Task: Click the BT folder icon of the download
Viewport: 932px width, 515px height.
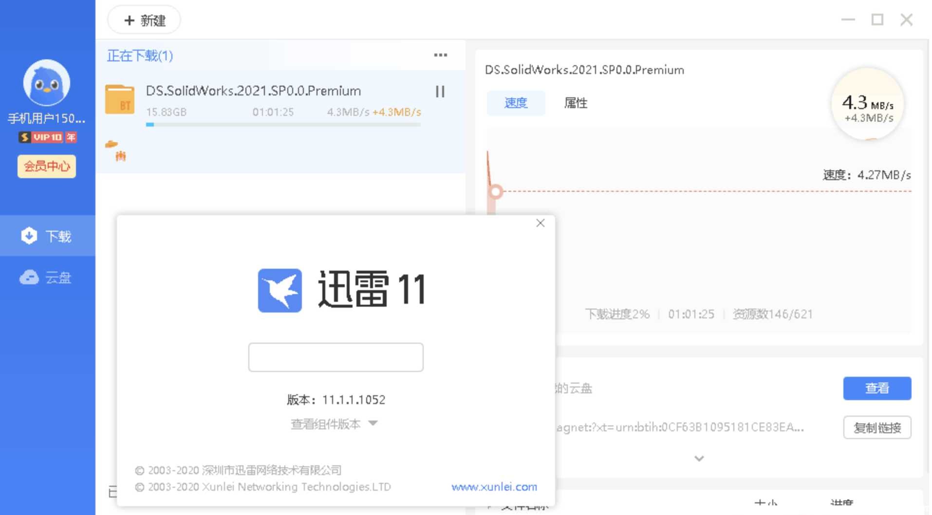Action: 120,99
